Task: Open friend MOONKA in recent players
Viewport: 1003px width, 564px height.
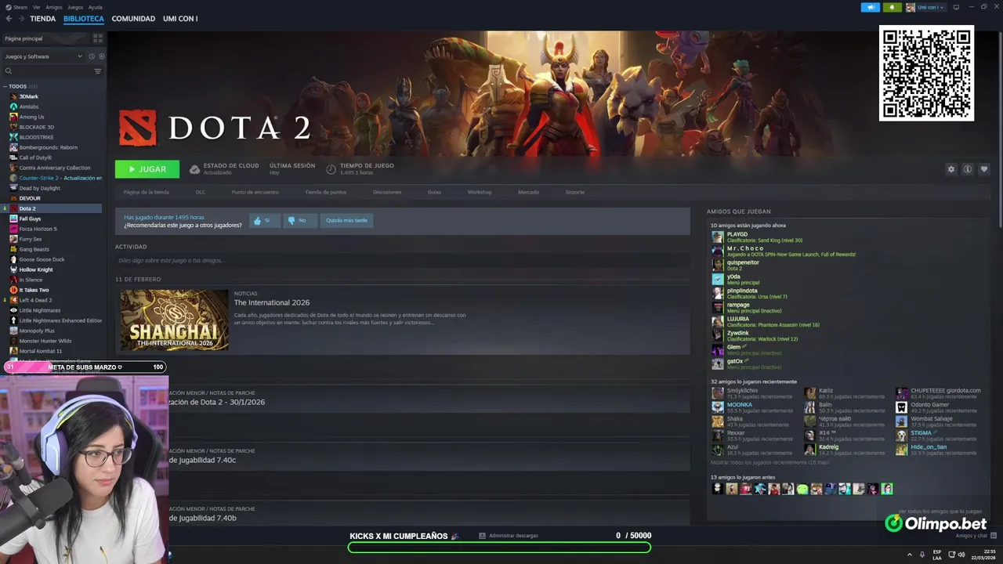Action: click(x=740, y=405)
